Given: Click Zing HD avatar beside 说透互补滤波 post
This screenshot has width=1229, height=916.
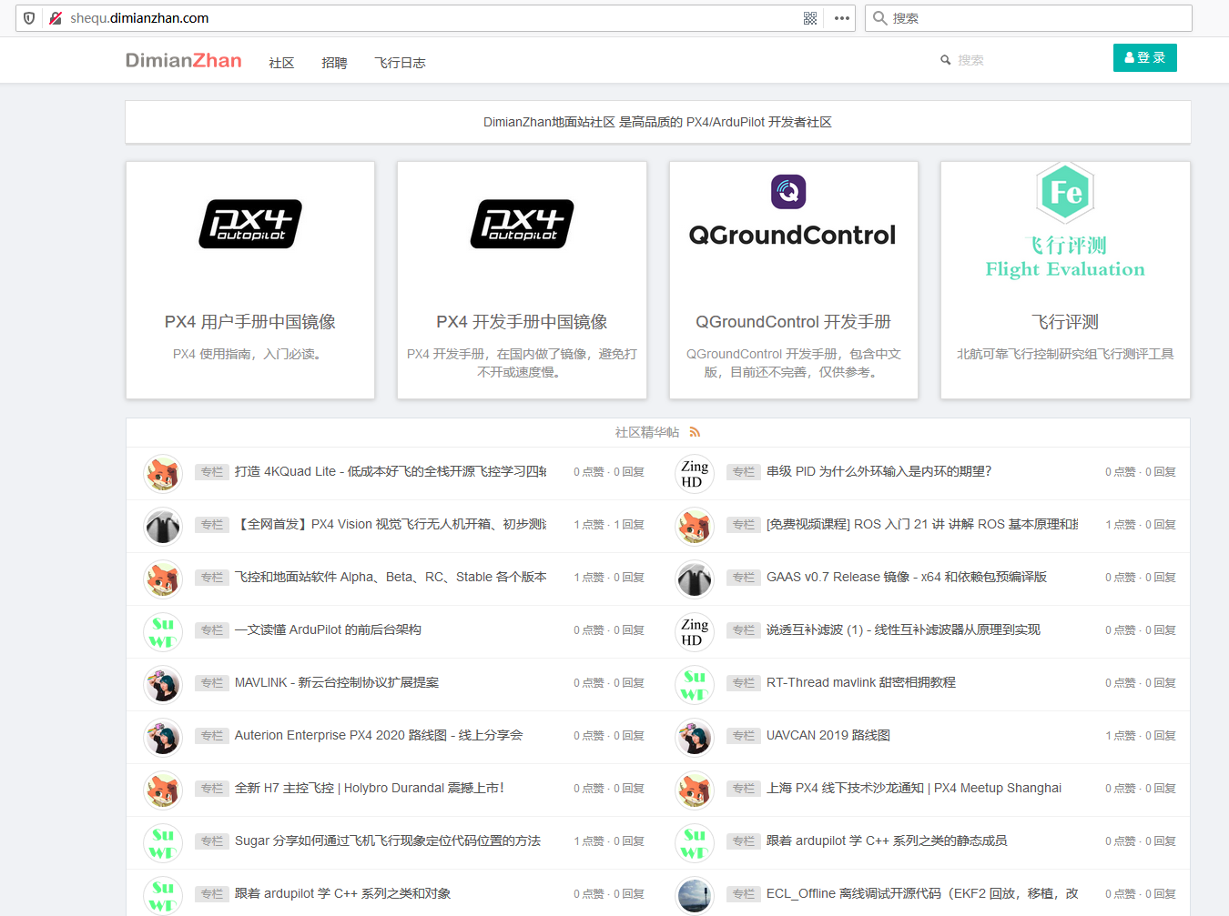Looking at the screenshot, I should (695, 632).
